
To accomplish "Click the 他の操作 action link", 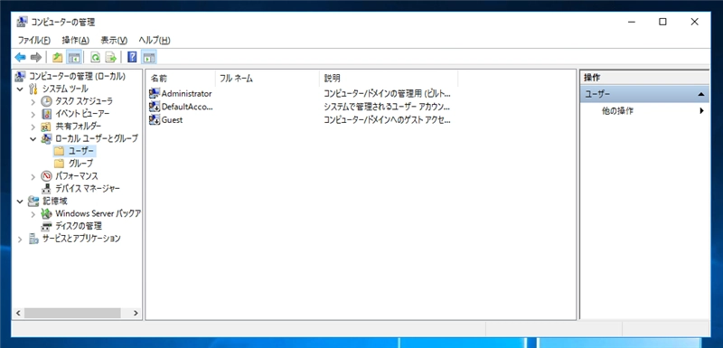I will click(x=617, y=111).
